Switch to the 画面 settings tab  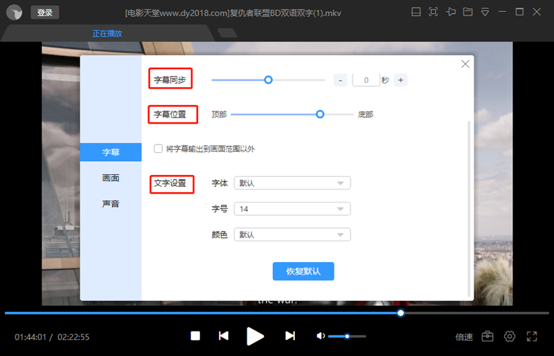pos(111,178)
